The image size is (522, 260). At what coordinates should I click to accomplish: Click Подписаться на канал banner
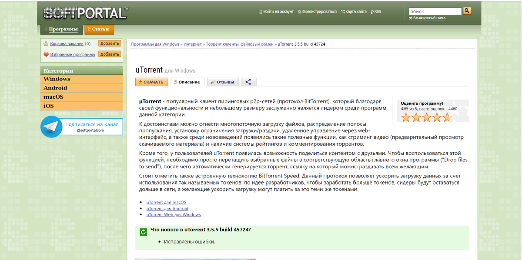pos(82,127)
